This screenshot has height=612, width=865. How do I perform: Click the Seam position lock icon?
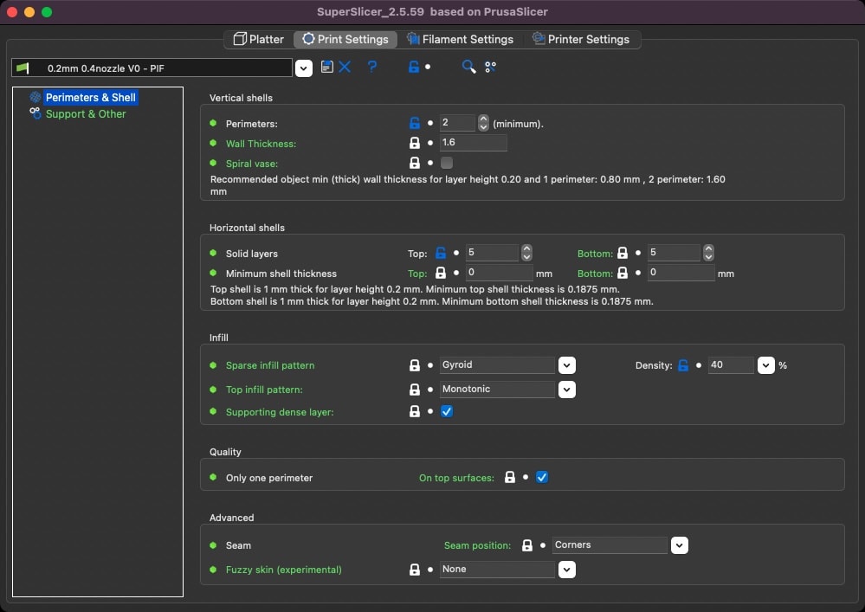click(x=526, y=545)
